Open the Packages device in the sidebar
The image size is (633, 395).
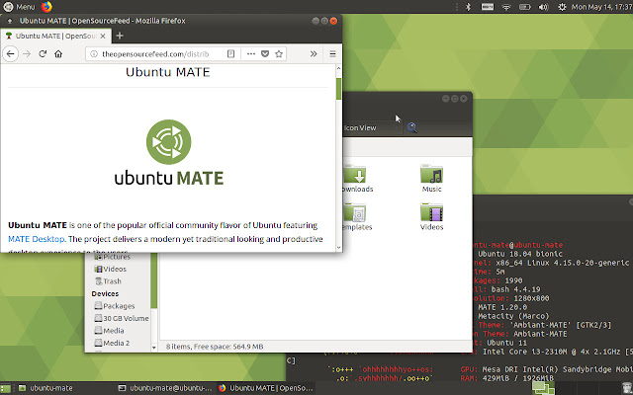pos(115,306)
